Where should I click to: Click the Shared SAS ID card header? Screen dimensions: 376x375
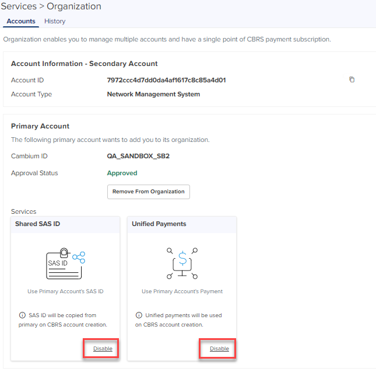37,224
